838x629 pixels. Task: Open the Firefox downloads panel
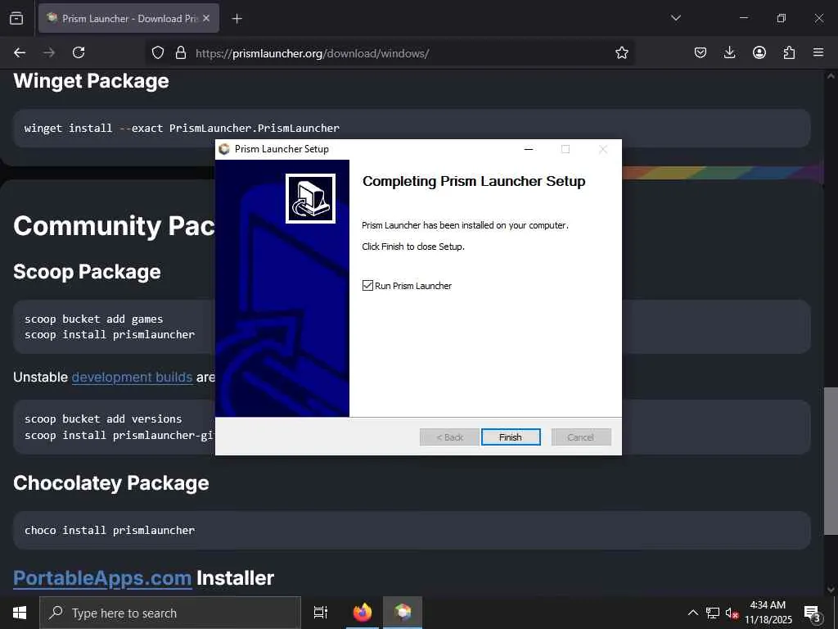pos(729,52)
